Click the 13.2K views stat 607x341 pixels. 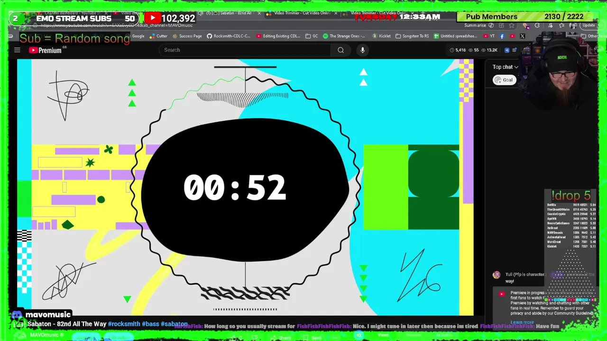489,50
